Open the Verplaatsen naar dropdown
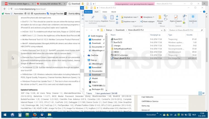209x119 pixels. (130, 17)
